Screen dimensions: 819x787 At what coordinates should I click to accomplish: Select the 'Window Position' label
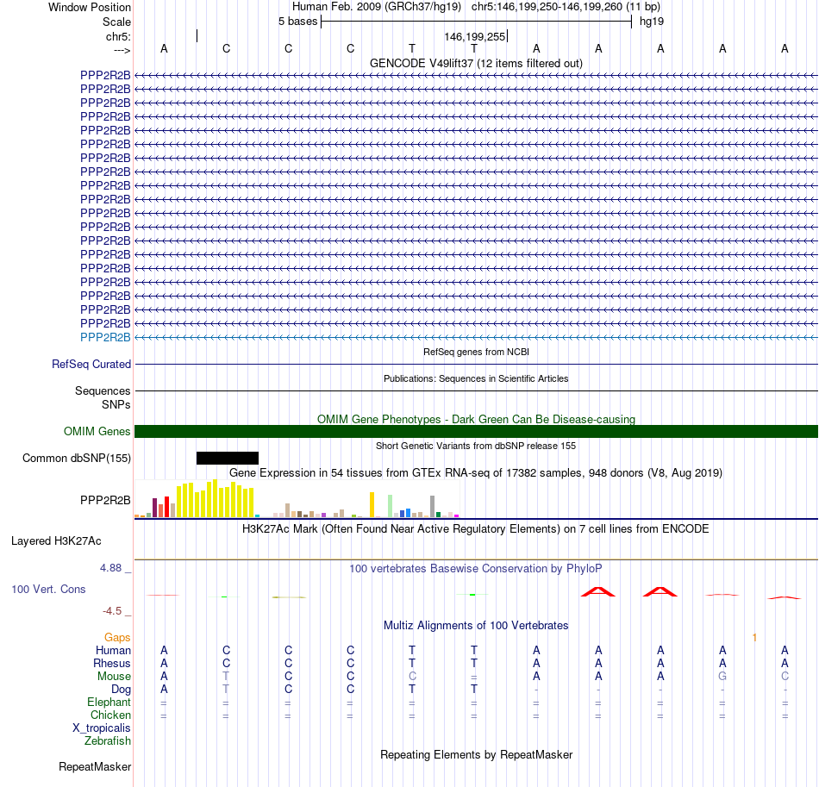(x=90, y=7)
